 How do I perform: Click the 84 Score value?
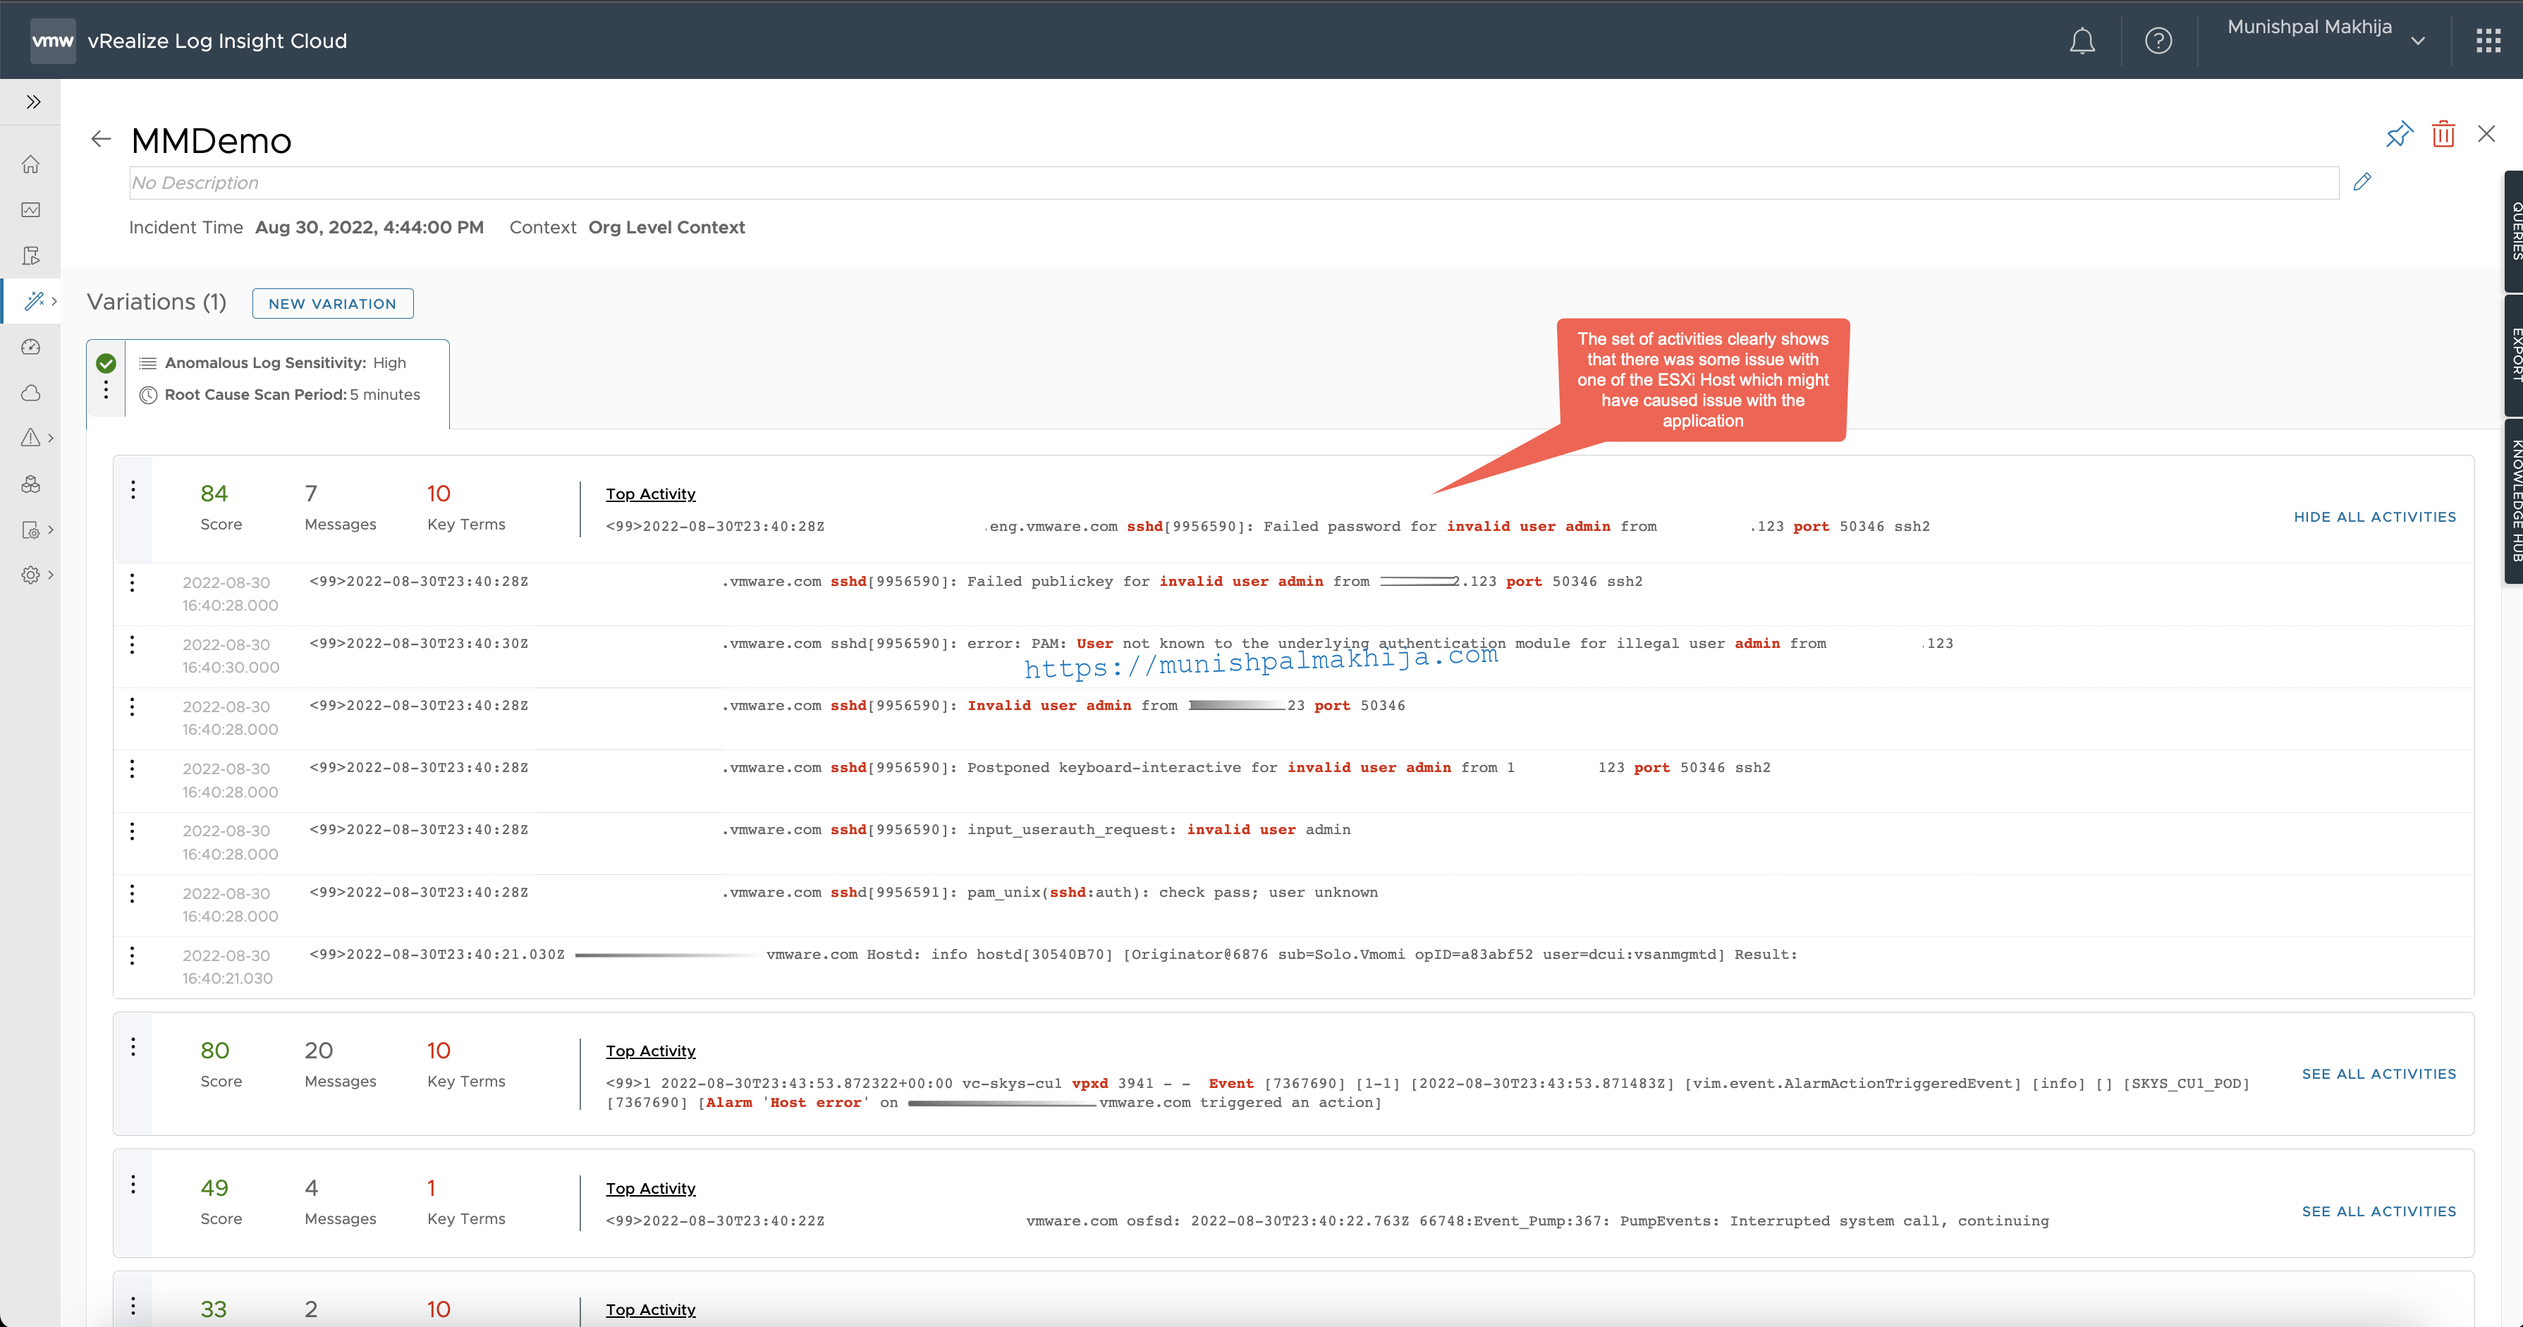(x=214, y=494)
